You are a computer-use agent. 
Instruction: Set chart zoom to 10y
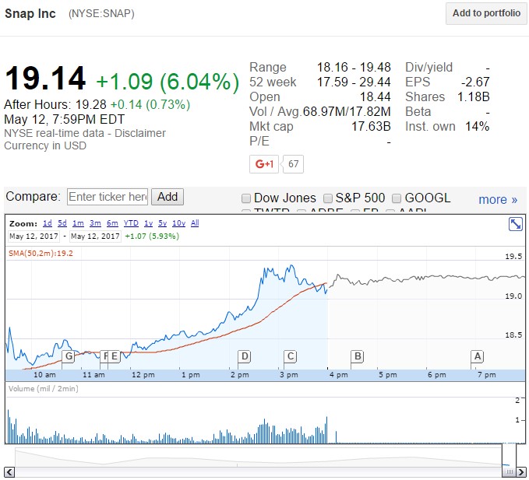coord(179,223)
